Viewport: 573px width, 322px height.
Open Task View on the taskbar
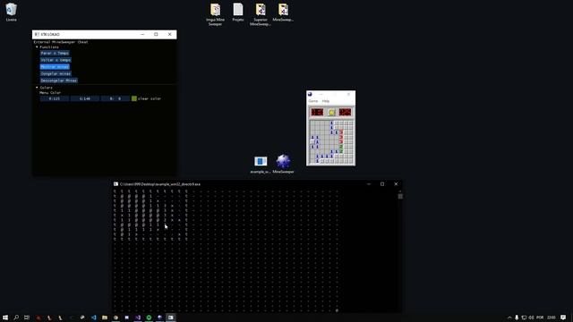(27, 318)
